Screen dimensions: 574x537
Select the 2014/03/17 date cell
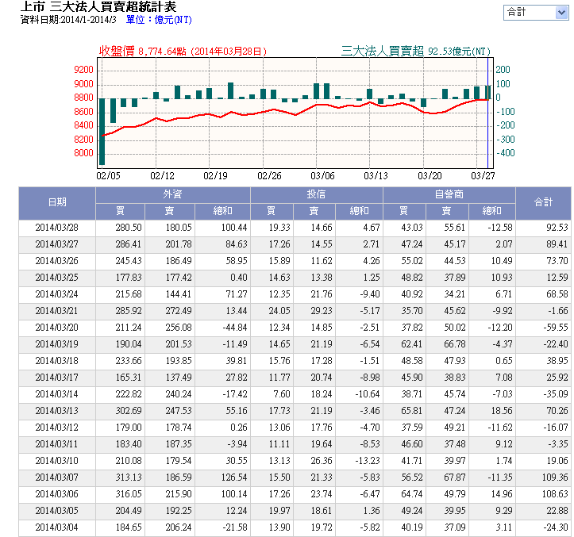coord(56,378)
